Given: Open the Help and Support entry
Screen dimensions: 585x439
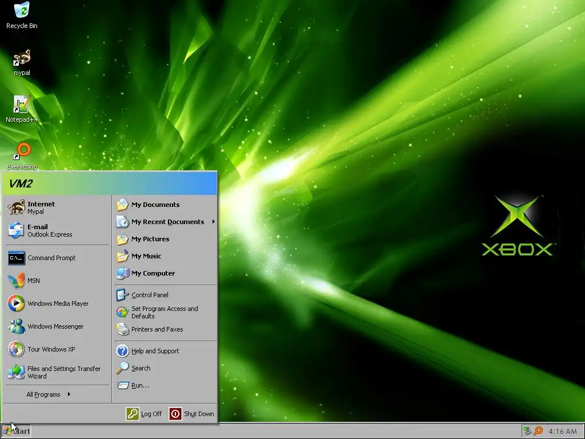Looking at the screenshot, I should pyautogui.click(x=166, y=351).
